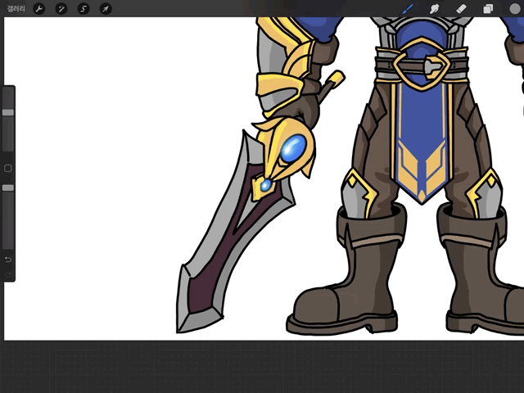Tap the square Modify button on sidebar
Screen dimensions: 524x393
pyautogui.click(x=8, y=168)
